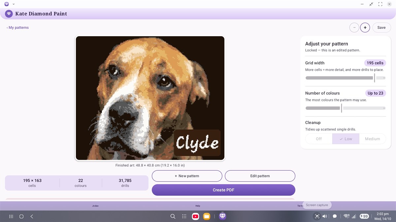
Task: Click the Finished art dimensions text
Action: [150, 165]
